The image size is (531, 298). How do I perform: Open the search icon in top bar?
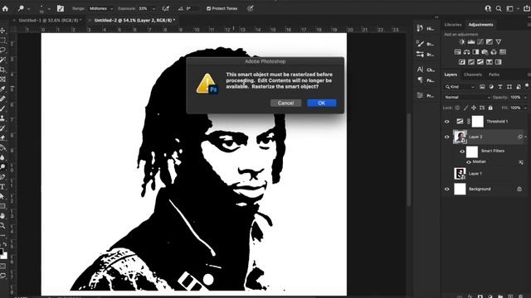click(x=499, y=9)
